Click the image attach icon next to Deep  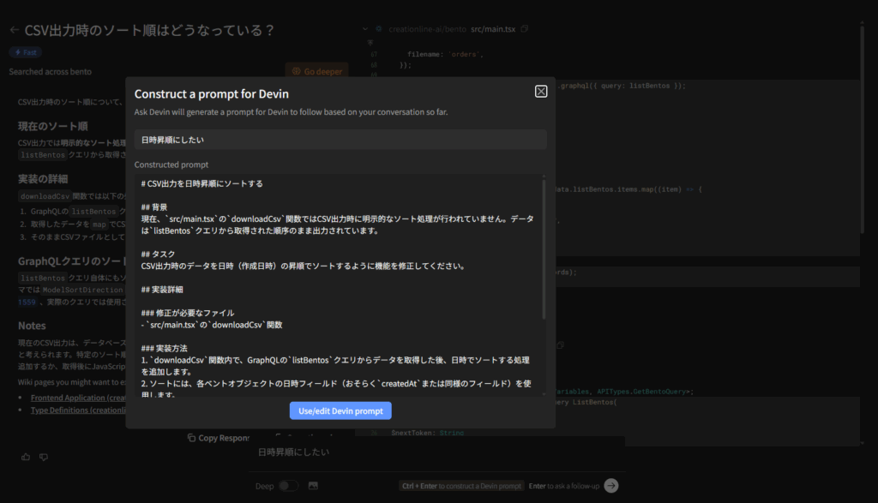[313, 486]
